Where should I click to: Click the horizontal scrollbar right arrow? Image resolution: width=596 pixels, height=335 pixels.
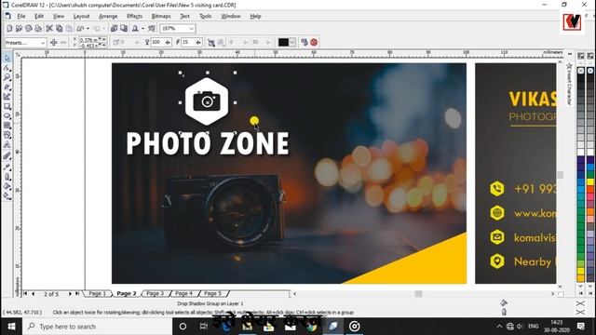tap(552, 294)
